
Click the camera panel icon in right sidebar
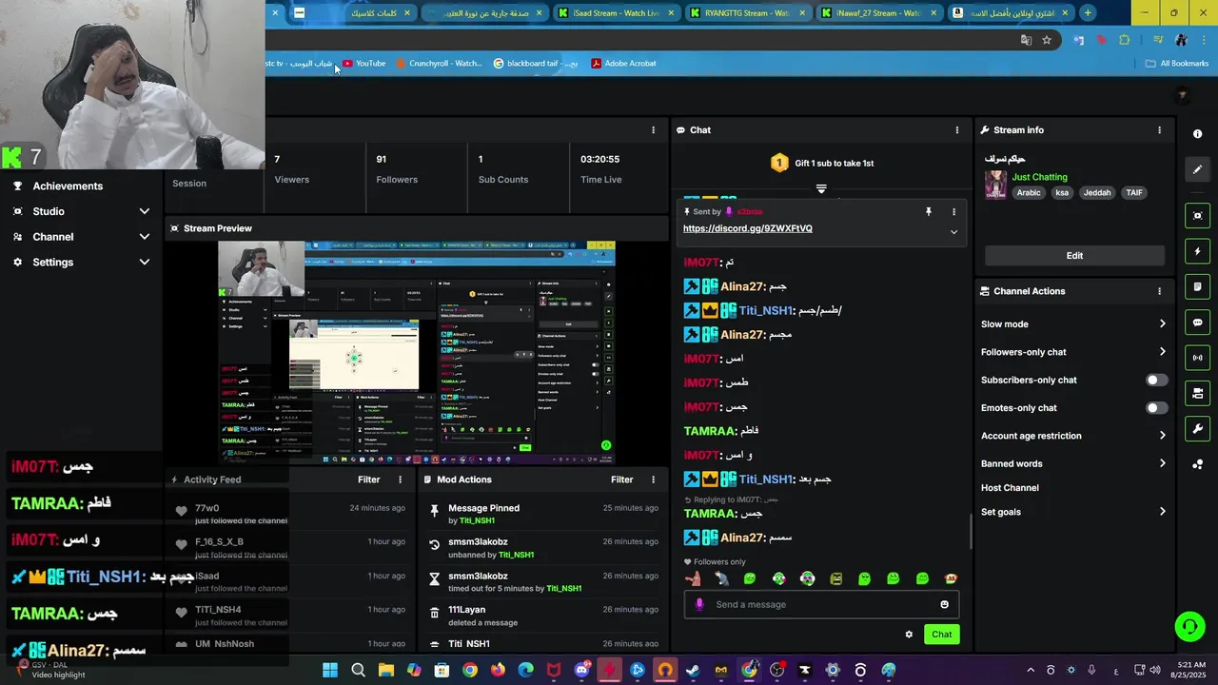click(x=1197, y=393)
